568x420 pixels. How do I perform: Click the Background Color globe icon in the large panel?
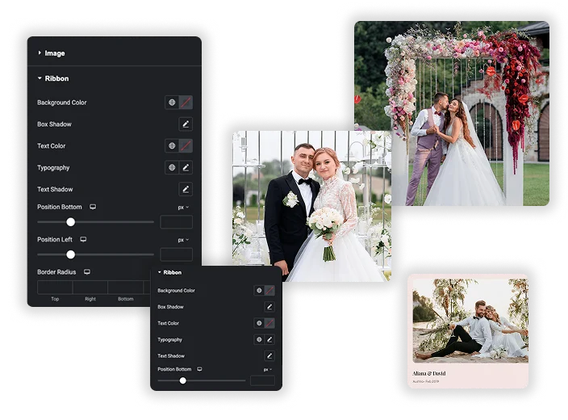pos(172,103)
